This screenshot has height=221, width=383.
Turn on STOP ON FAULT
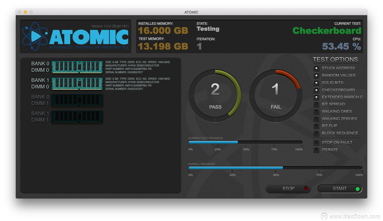click(316, 142)
